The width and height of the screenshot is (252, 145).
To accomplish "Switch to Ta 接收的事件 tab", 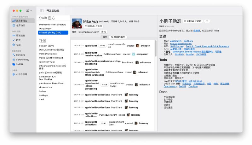I will click(x=118, y=37).
